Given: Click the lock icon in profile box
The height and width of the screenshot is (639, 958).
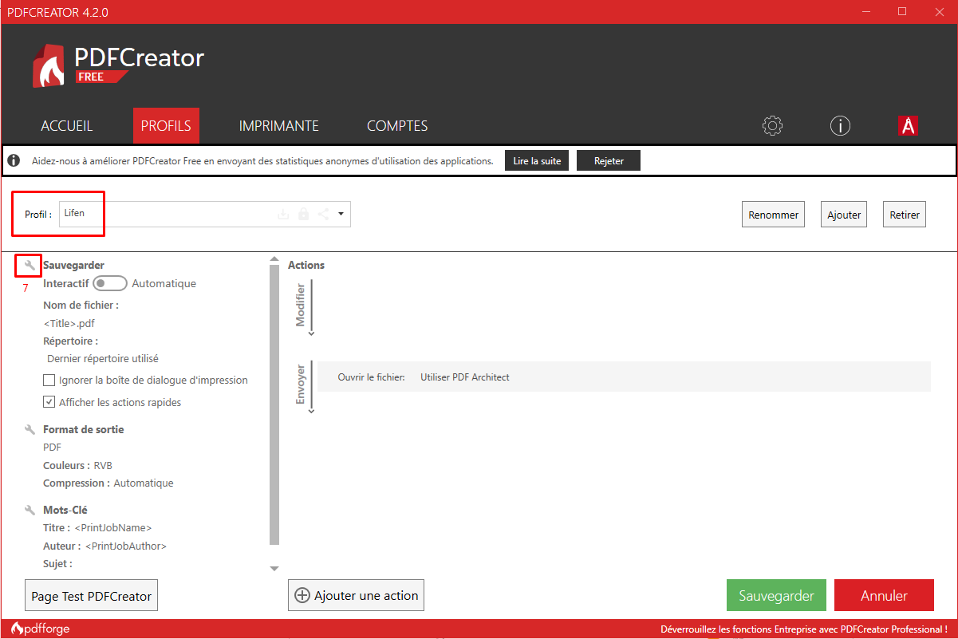Looking at the screenshot, I should [303, 214].
